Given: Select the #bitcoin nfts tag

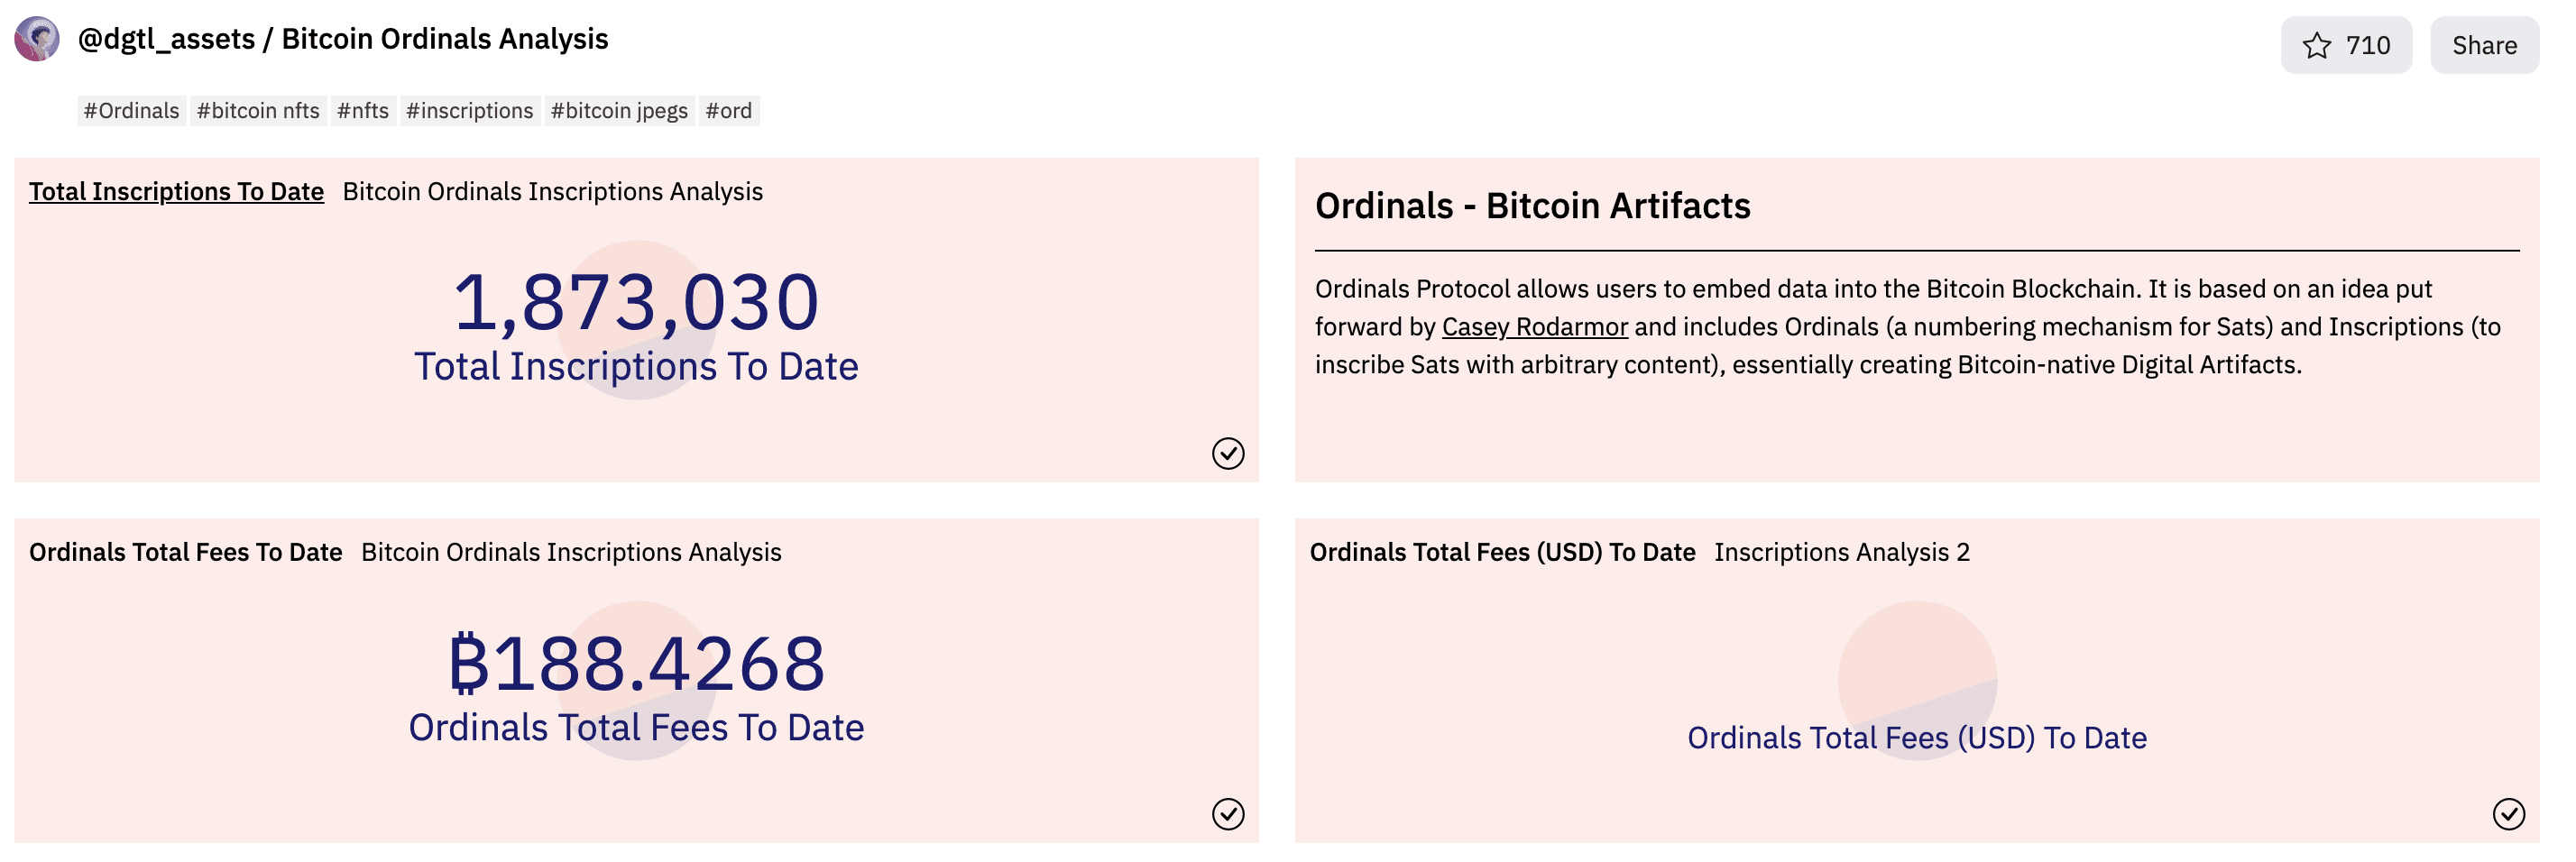Looking at the screenshot, I should coord(258,111).
